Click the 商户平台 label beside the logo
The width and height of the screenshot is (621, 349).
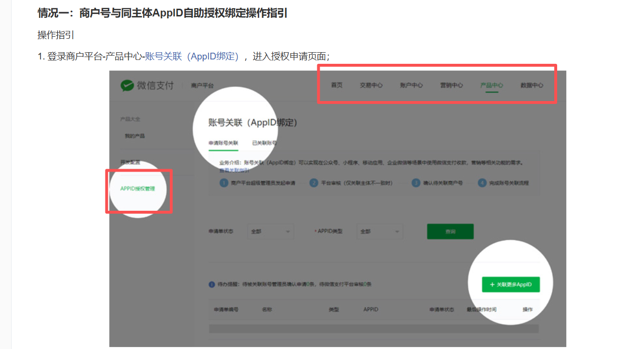[202, 86]
